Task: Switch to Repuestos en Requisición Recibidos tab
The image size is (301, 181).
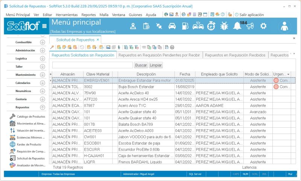Action: coord(235,55)
